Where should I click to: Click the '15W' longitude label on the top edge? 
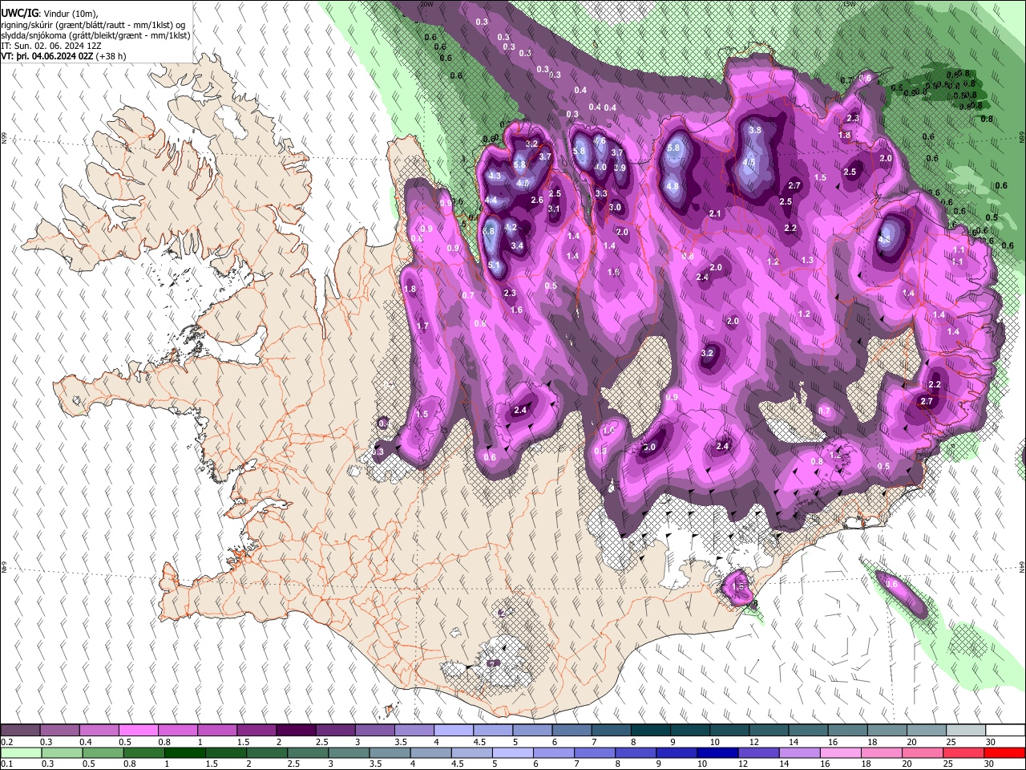849,4
